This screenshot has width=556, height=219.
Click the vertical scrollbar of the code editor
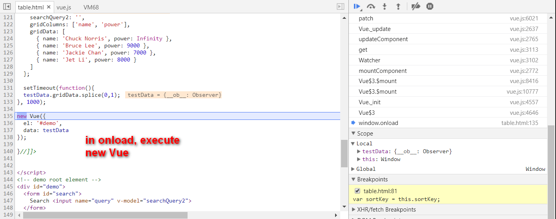(x=344, y=153)
